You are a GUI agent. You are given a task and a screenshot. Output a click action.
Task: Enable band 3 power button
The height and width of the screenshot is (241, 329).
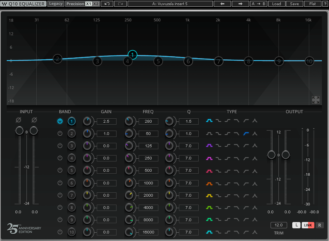coord(60,146)
